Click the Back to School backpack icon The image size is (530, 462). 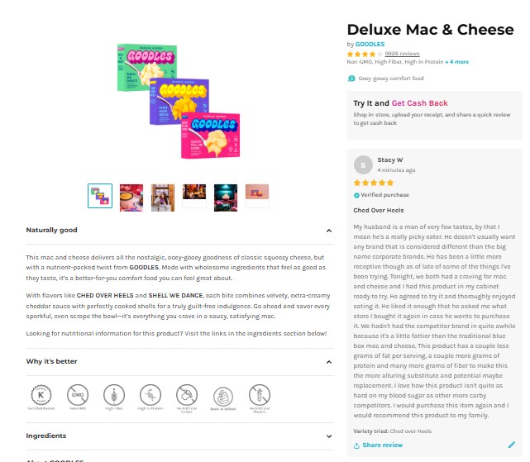pyautogui.click(x=224, y=395)
